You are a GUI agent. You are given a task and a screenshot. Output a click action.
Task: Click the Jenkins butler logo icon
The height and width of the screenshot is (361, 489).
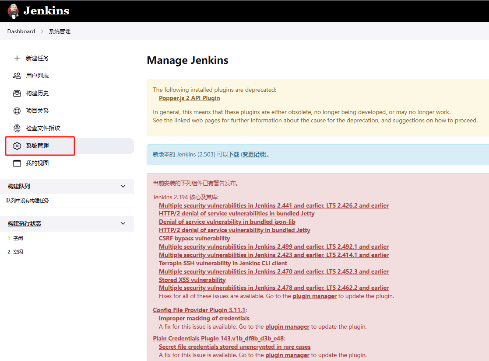(13, 11)
